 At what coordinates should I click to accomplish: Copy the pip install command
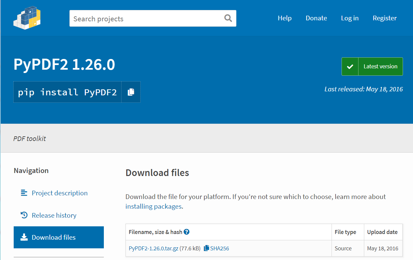coord(131,92)
